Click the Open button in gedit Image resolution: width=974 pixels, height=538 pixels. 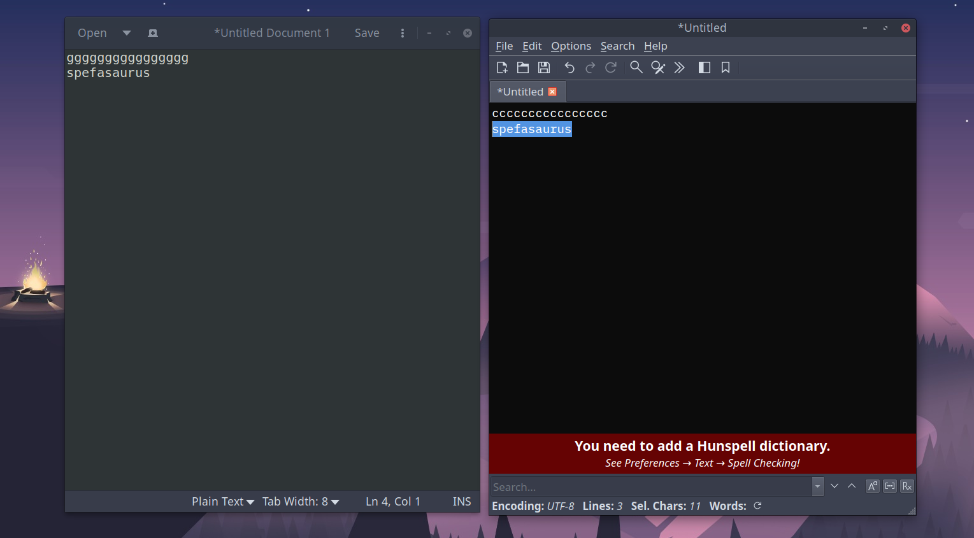click(x=92, y=33)
